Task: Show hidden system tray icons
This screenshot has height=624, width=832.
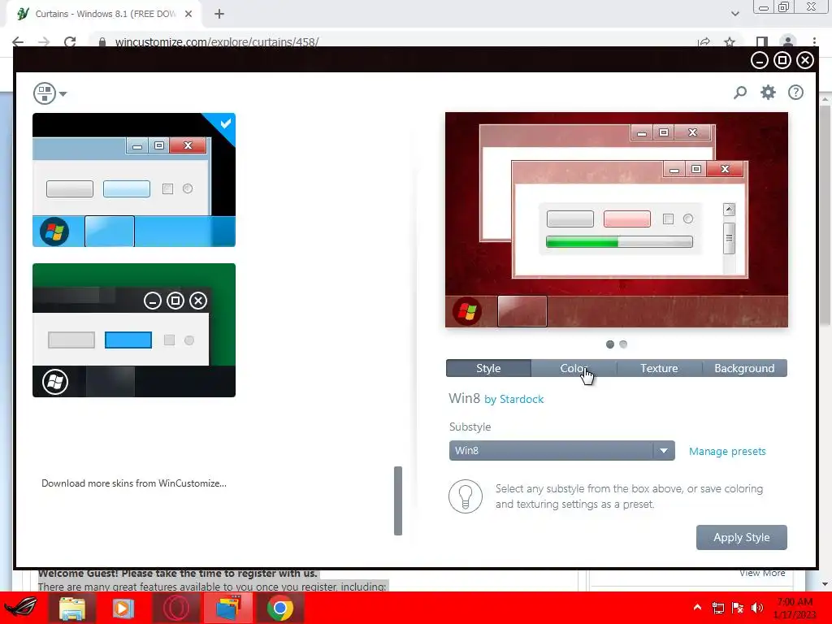Action: pos(697,608)
